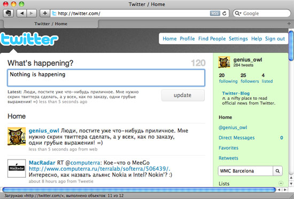
Task: Open the Home link in the top navigation
Action: (169, 39)
